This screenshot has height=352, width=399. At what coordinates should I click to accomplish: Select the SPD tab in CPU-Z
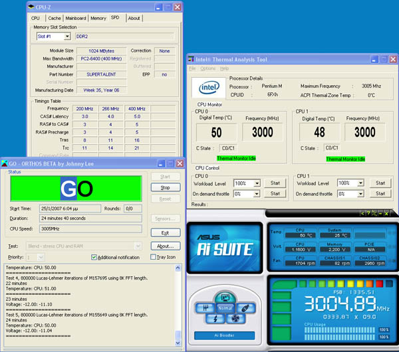pos(115,17)
